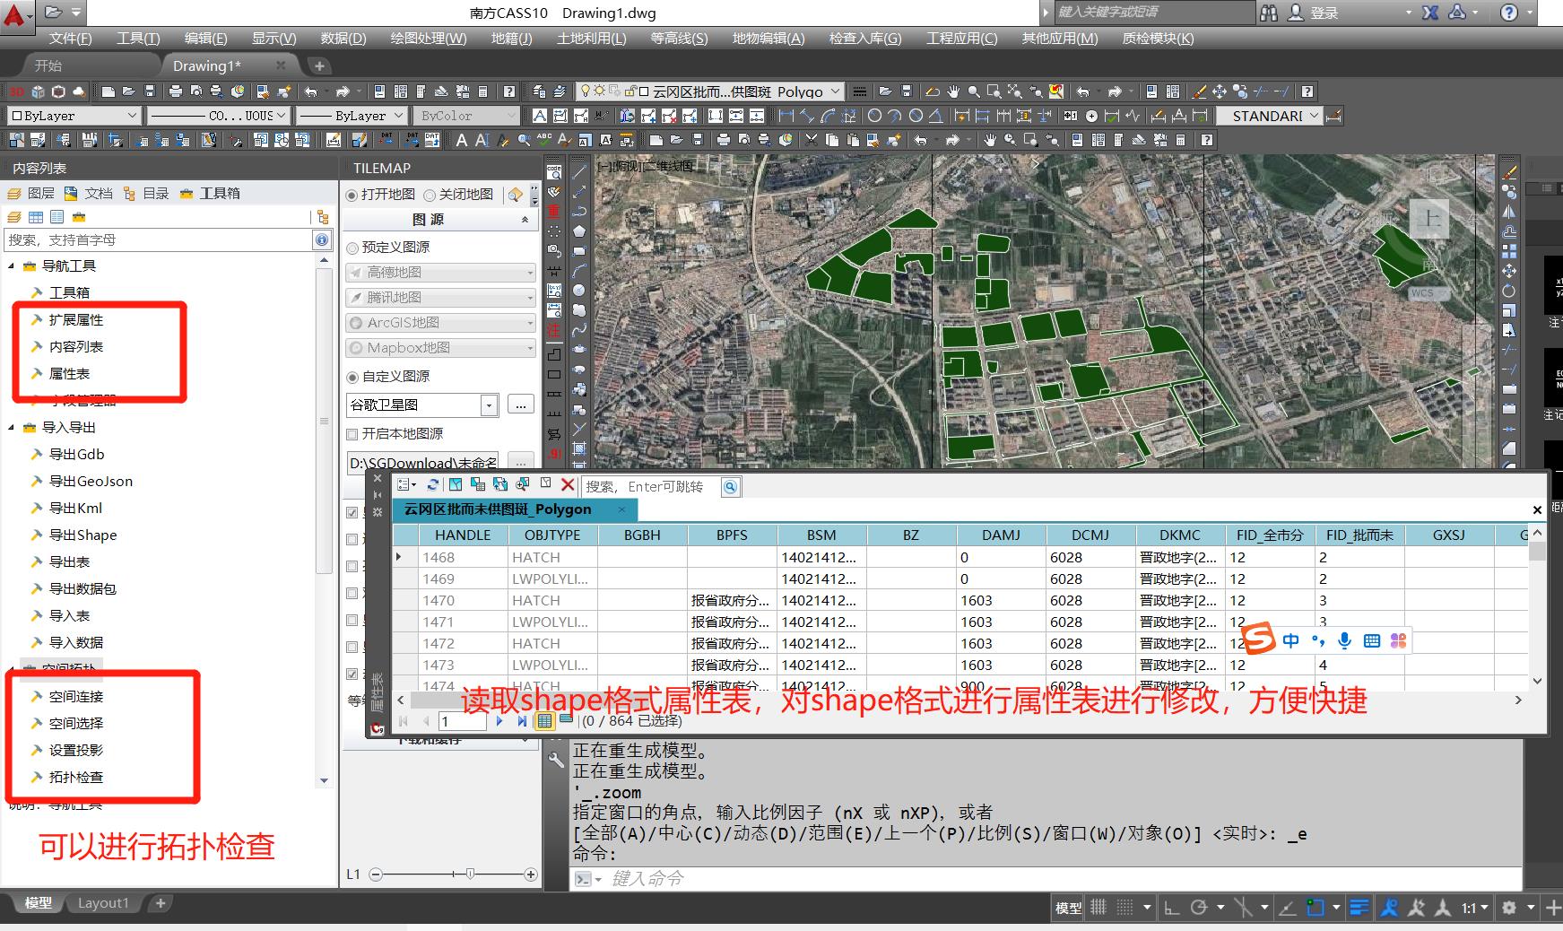Click the search info button in content list
Viewport: 1563px width, 931px height.
pyautogui.click(x=321, y=239)
